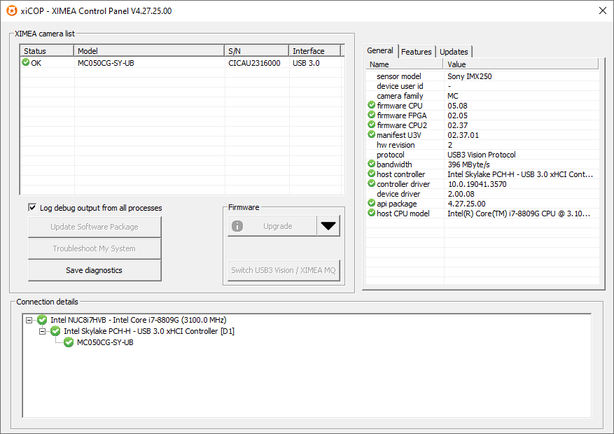Screen dimensions: 614x434
Task: Click Update Software Package button
Action: (95, 227)
